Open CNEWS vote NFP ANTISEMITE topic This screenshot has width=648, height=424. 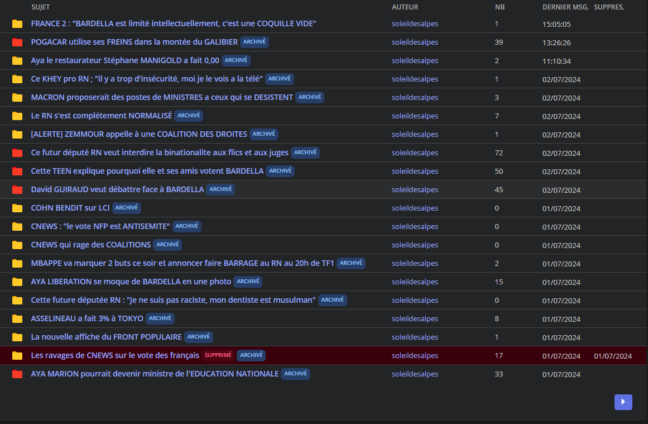(x=100, y=226)
